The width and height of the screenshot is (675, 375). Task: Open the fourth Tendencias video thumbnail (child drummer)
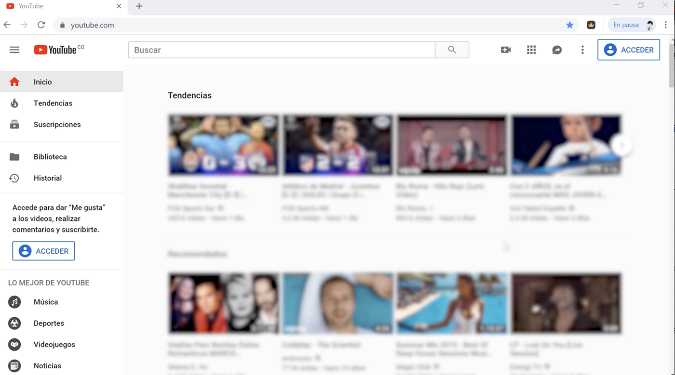[567, 144]
